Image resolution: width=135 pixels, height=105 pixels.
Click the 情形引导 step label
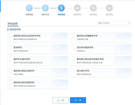click(x=45, y=15)
